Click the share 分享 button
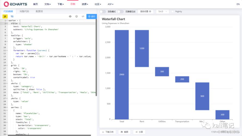The width and height of the screenshot is (242, 136). [139, 132]
